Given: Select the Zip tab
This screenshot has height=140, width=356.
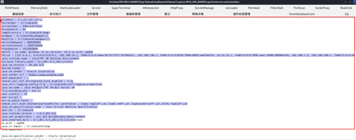Looking at the screenshot, I should pyautogui.click(x=347, y=14).
